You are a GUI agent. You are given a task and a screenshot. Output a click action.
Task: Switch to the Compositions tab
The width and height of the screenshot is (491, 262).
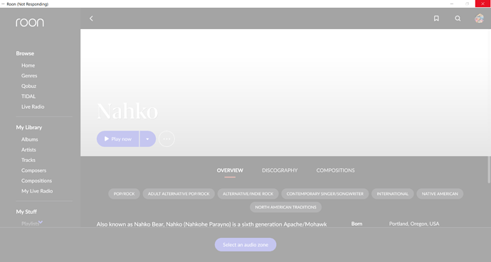(x=335, y=170)
